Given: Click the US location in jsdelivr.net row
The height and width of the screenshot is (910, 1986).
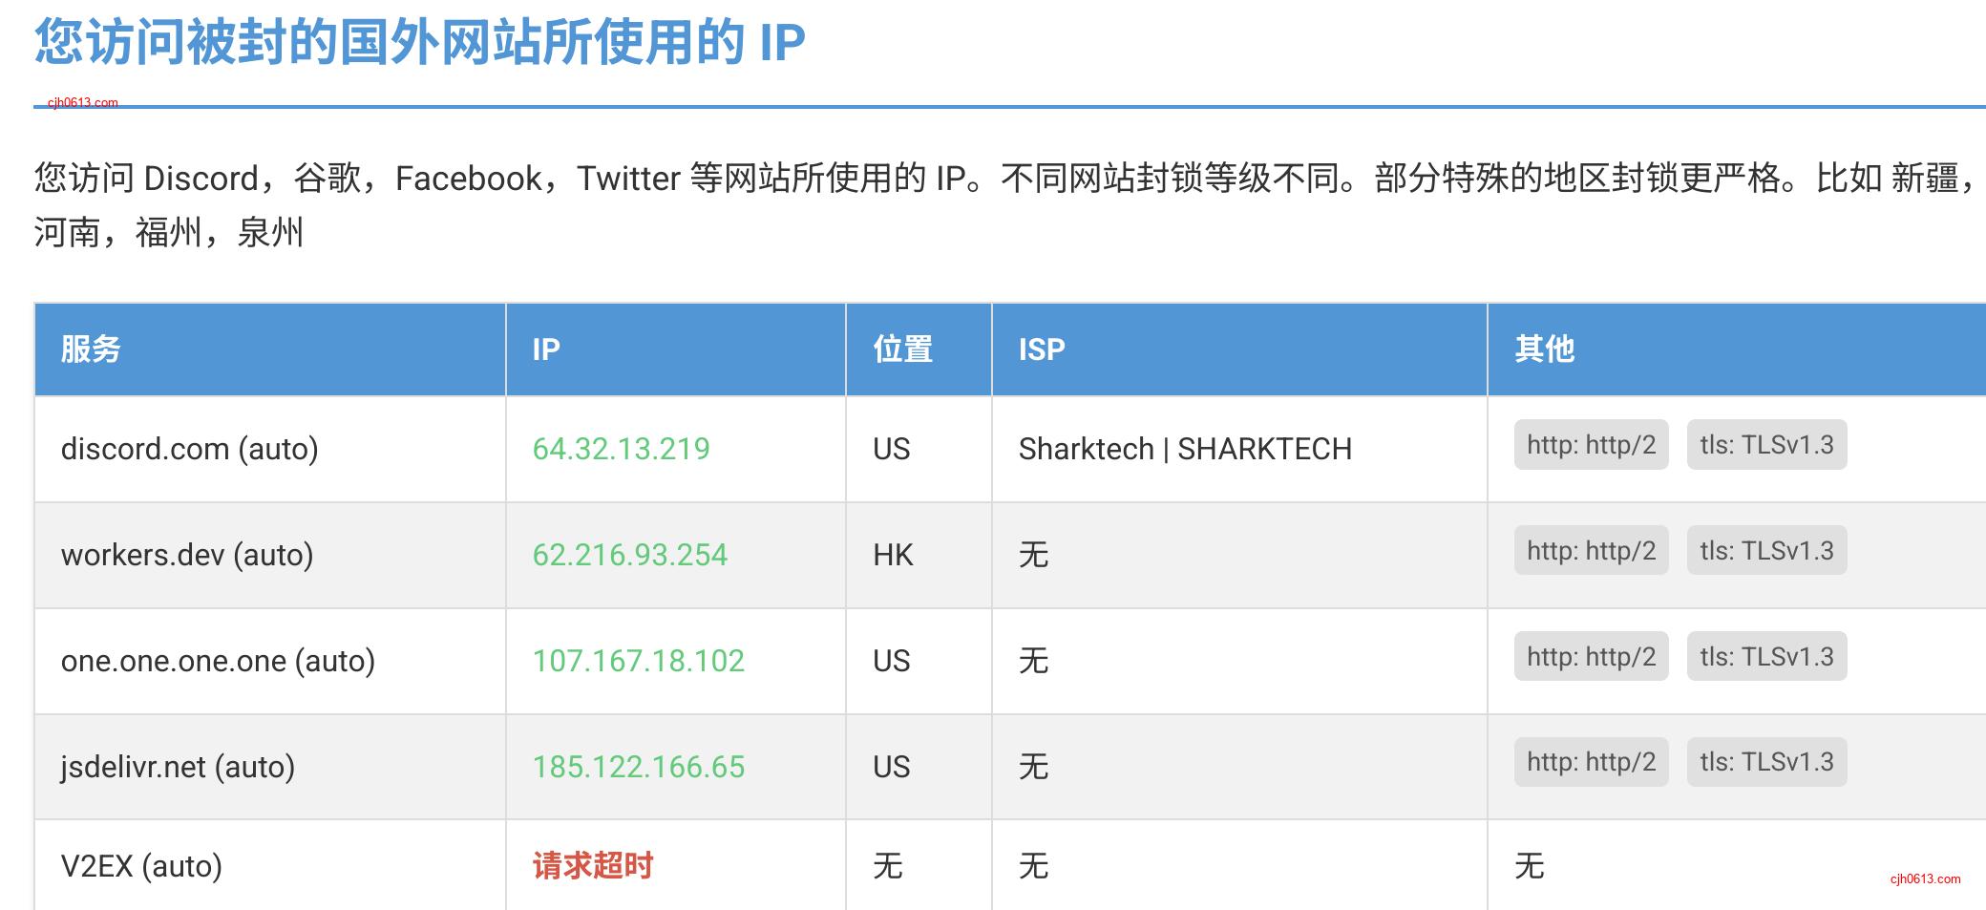Looking at the screenshot, I should click(x=891, y=767).
